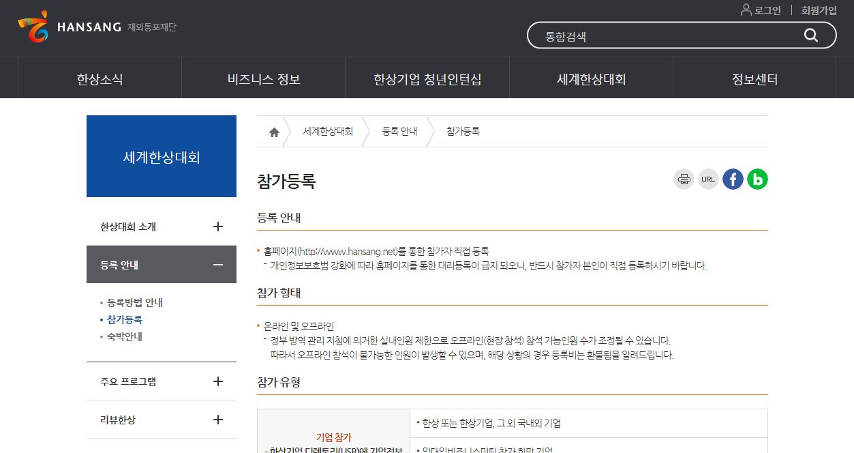
Task: Select 등록방법 안내 submenu item
Action: pyautogui.click(x=135, y=302)
